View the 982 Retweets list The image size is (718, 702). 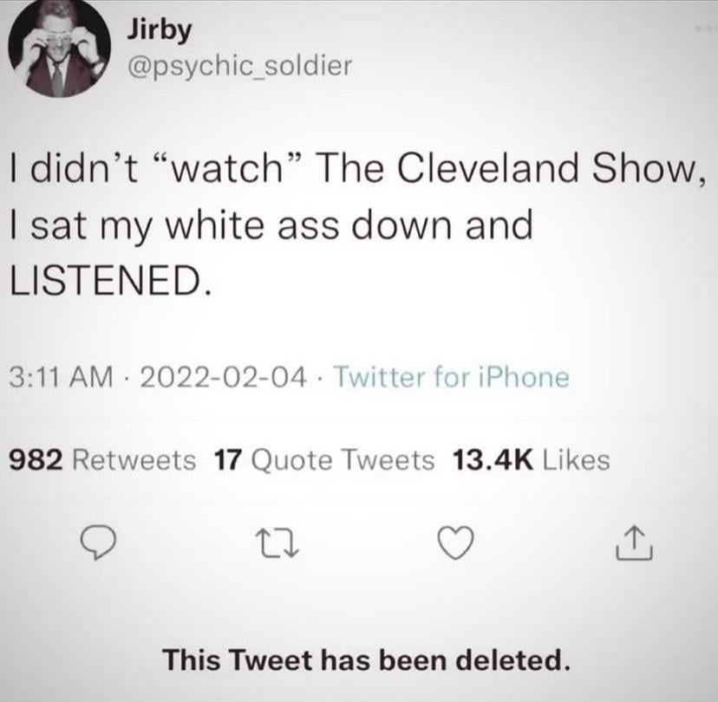click(102, 460)
